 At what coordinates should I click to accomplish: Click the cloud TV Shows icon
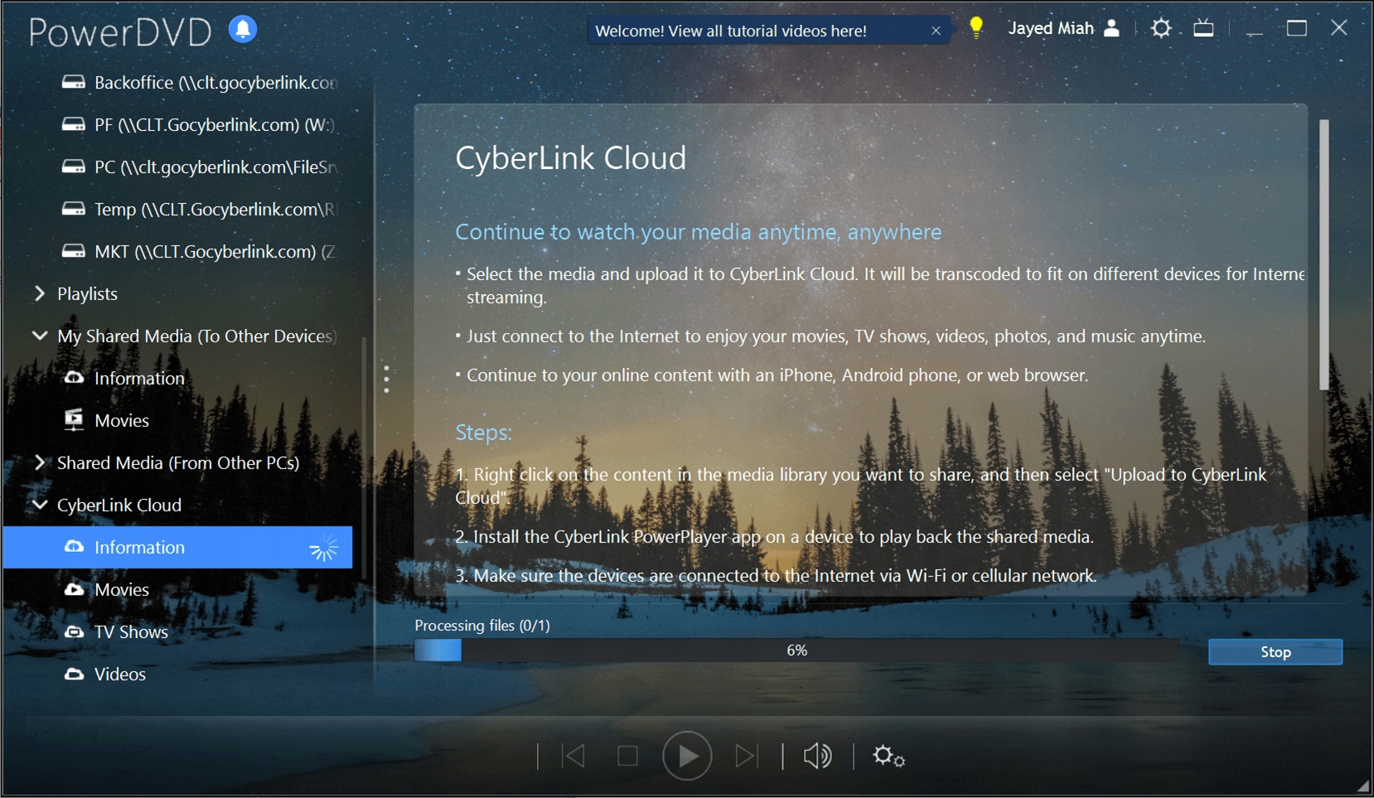[x=74, y=631]
